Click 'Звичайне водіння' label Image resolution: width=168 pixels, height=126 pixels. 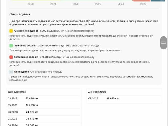[x=25, y=45]
